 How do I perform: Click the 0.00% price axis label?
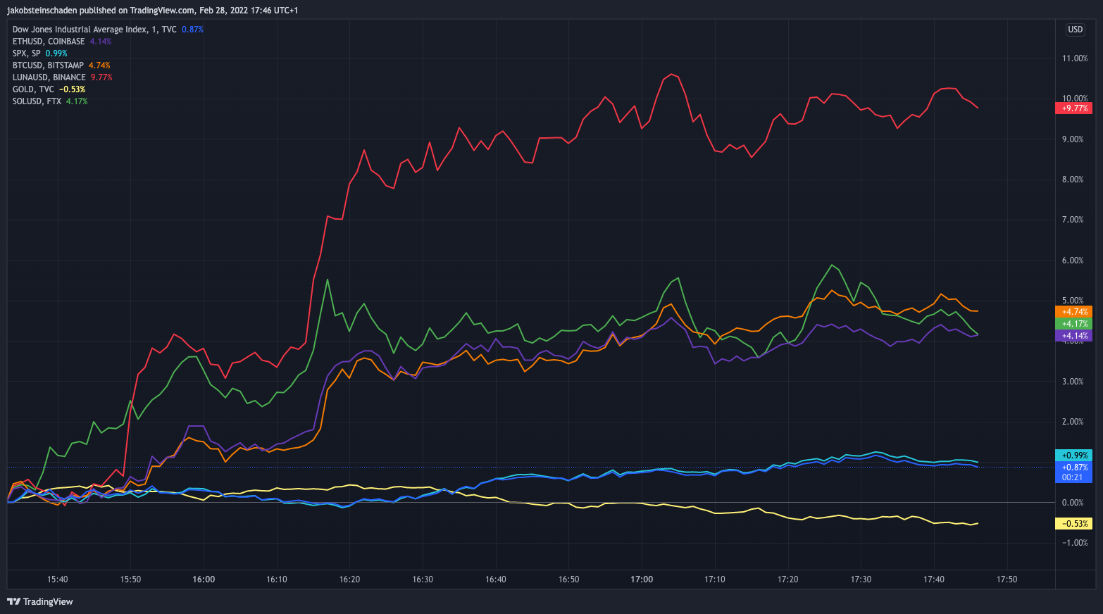(1073, 503)
